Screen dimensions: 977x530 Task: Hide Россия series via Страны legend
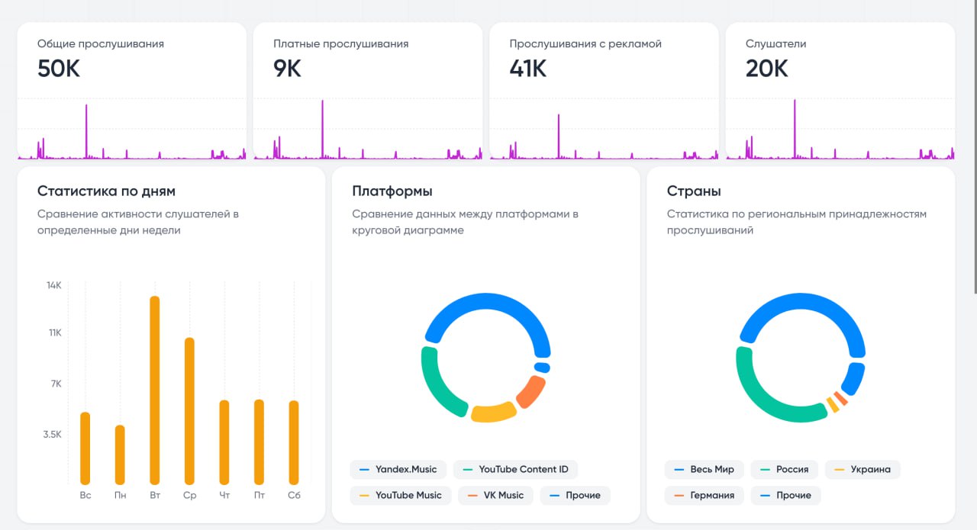[784, 469]
